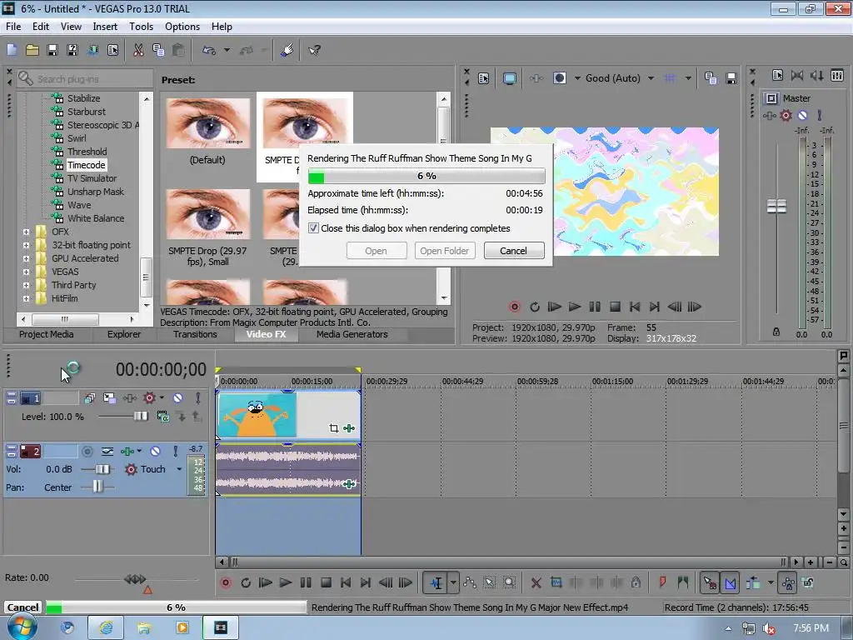The height and width of the screenshot is (640, 853).
Task: Toggle Mute on Master bus
Action: [802, 115]
